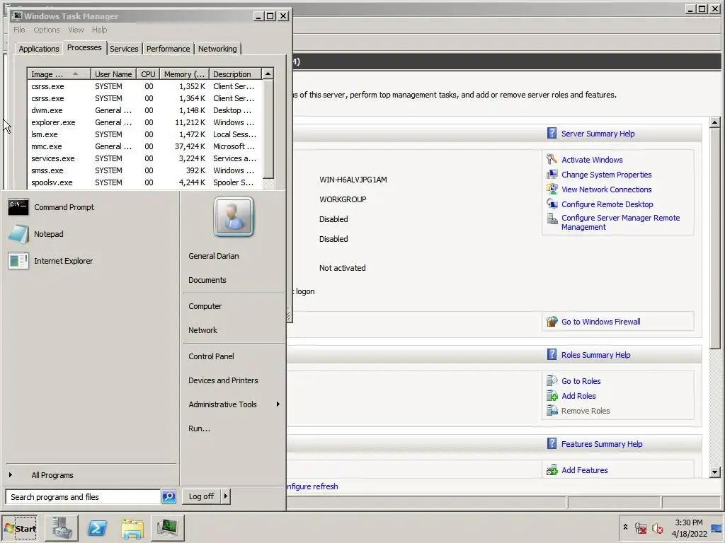This screenshot has width=725, height=543.
Task: Click the Add Features icon
Action: tap(552, 470)
